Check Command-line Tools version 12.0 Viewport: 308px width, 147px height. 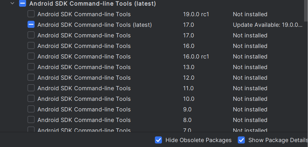[x=31, y=78]
